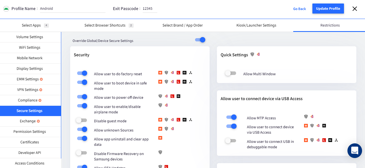The image size is (365, 168).
Task: Enable the Allow Multi Window toggle
Action: pyautogui.click(x=231, y=73)
